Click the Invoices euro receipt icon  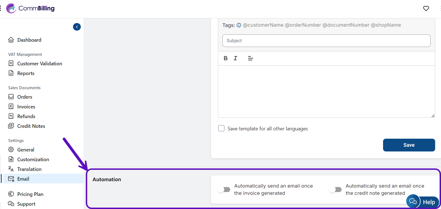[x=11, y=107]
